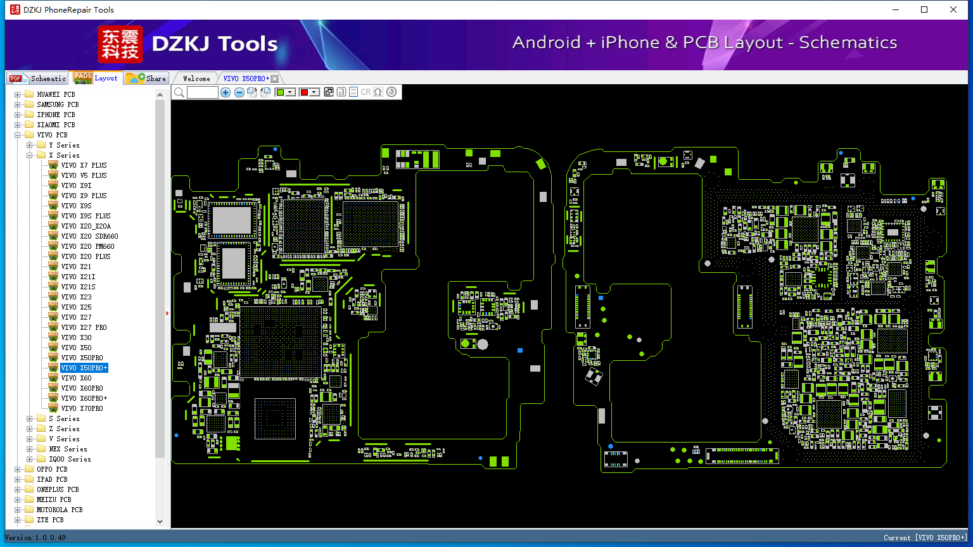Open the VIVO X70PRO layout
The height and width of the screenshot is (547, 973).
coord(82,408)
